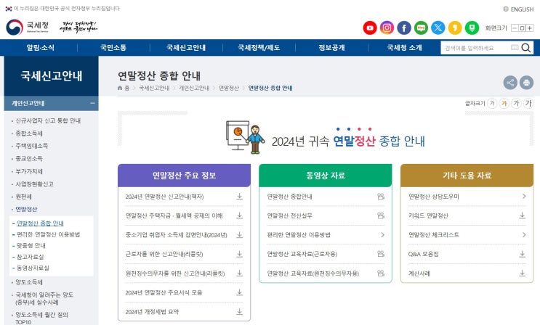Click the print page icon
Image resolution: width=540 pixels, height=325 pixels.
click(x=527, y=83)
